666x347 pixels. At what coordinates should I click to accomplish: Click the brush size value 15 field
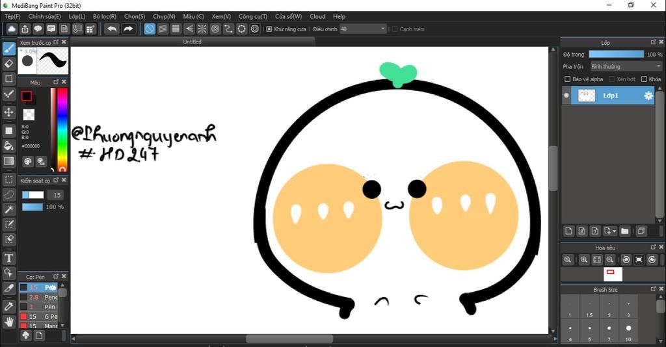tap(57, 195)
